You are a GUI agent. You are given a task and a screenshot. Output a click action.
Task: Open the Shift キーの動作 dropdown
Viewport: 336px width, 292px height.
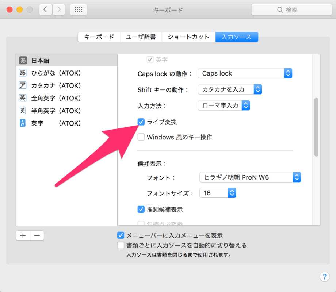point(230,89)
